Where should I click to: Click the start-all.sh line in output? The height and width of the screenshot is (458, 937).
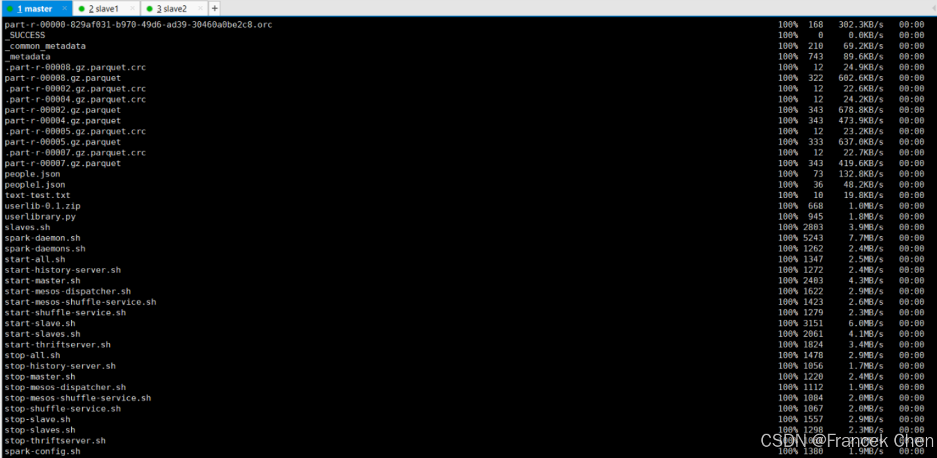pyautogui.click(x=35, y=259)
